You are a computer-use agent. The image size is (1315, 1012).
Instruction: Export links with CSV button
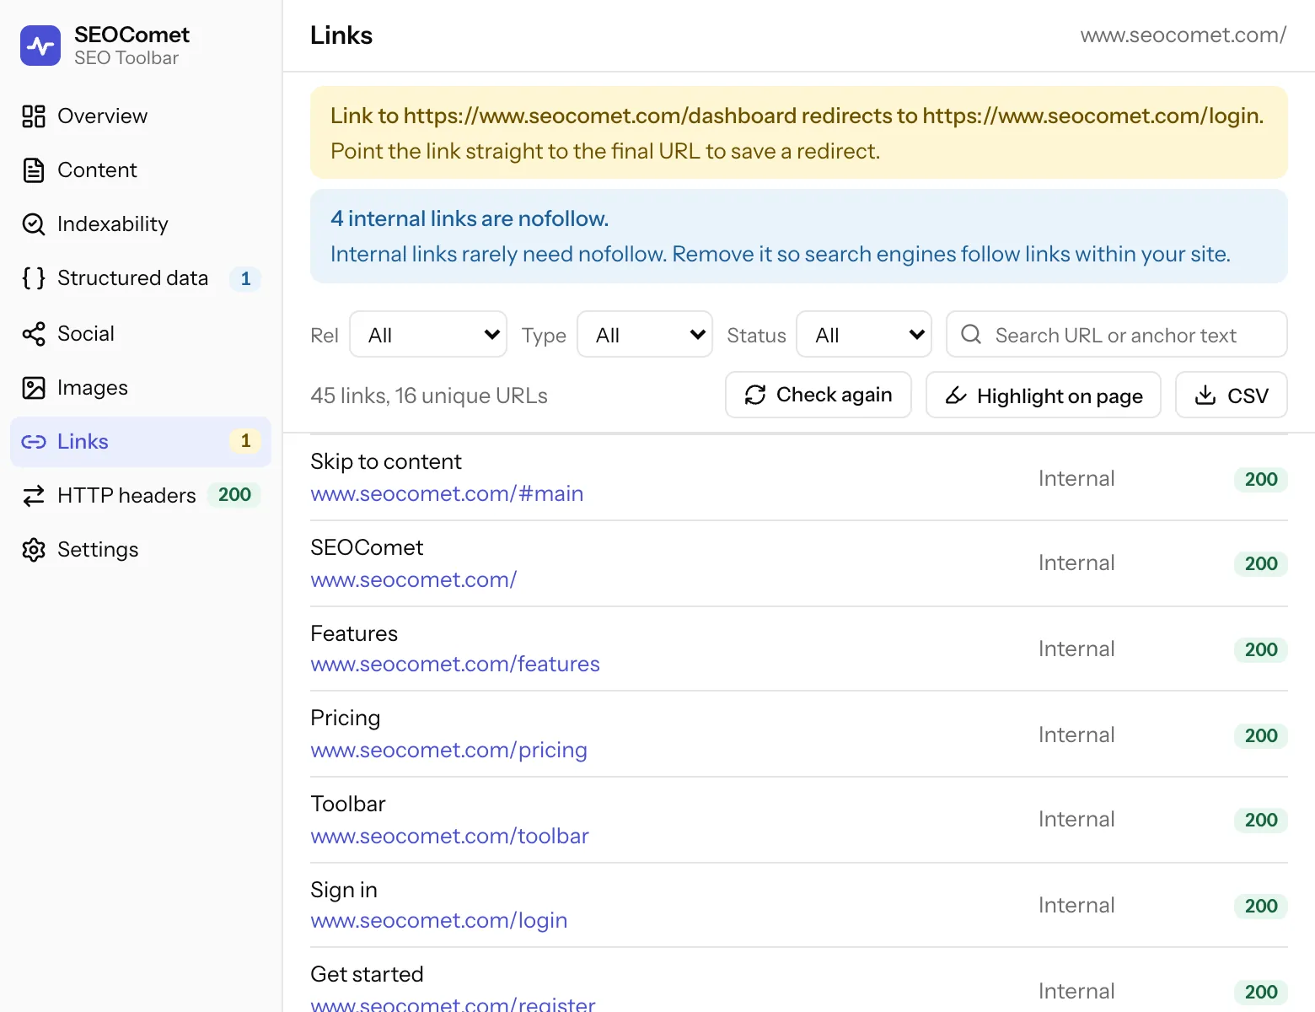coord(1232,395)
